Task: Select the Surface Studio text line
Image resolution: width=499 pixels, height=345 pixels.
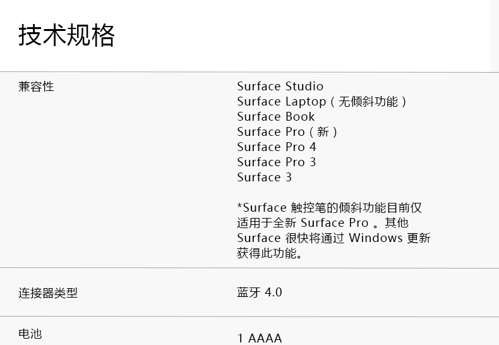Action: click(x=280, y=87)
